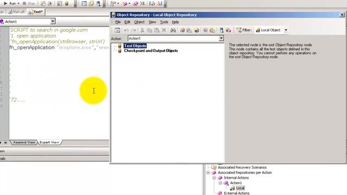Select Checkpoint and Output Objects node

[151, 50]
